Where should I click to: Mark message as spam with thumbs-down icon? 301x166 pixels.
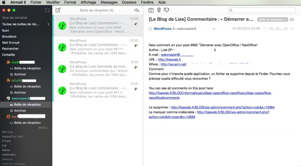coord(167,10)
